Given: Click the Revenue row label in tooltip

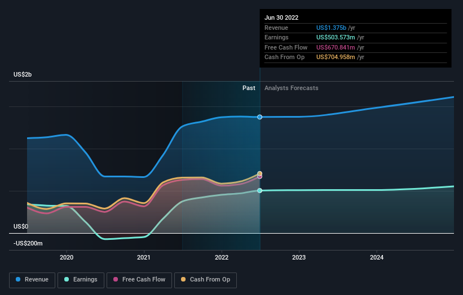Looking at the screenshot, I should coord(276,28).
